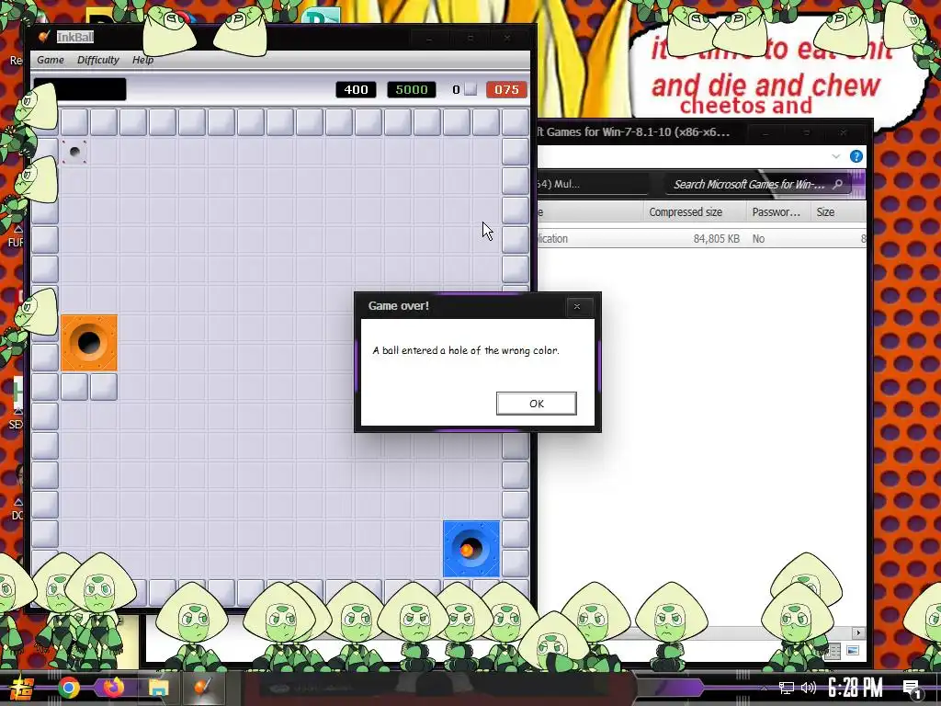This screenshot has width=941, height=706.
Task: Switch to InkBall taskbar button
Action: click(203, 688)
